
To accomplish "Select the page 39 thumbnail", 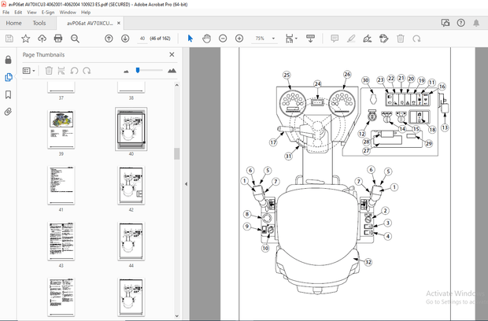I will point(61,130).
